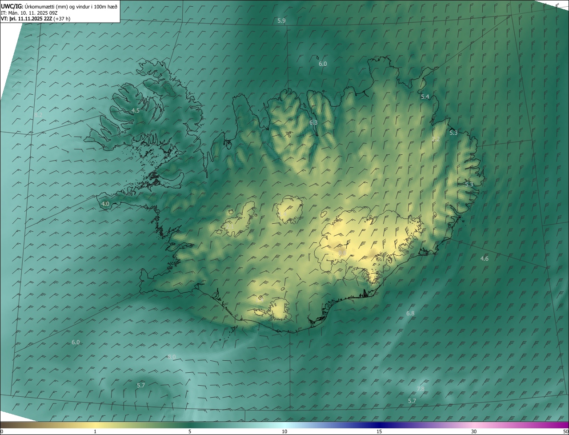The height and width of the screenshot is (435, 569).
Task: Click the 6.3 value in north Iceland
Action: coord(313,122)
